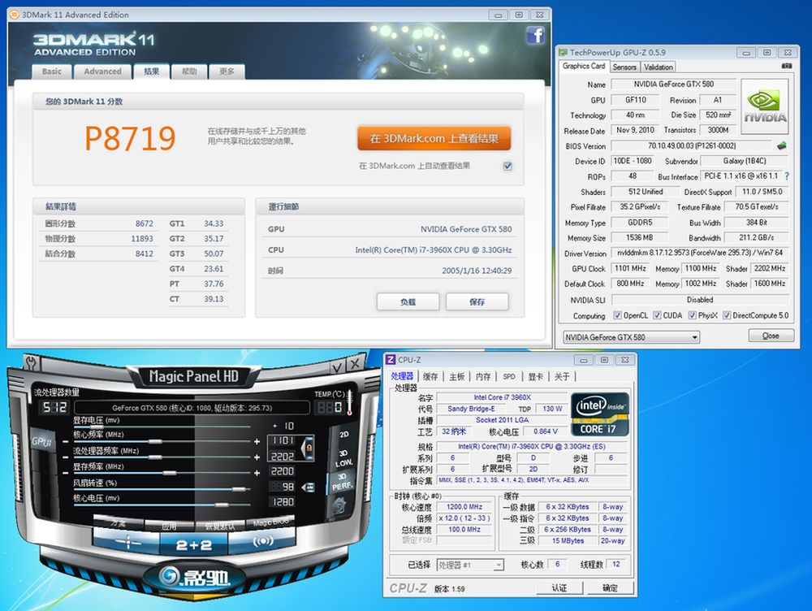The height and width of the screenshot is (611, 812).
Task: Open the 处理器 #1 dropdown in CPU-Z
Action: pyautogui.click(x=470, y=565)
